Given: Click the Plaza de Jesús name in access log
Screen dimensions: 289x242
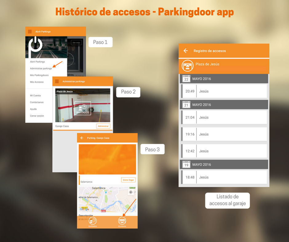Looking at the screenshot, I should [207, 64].
